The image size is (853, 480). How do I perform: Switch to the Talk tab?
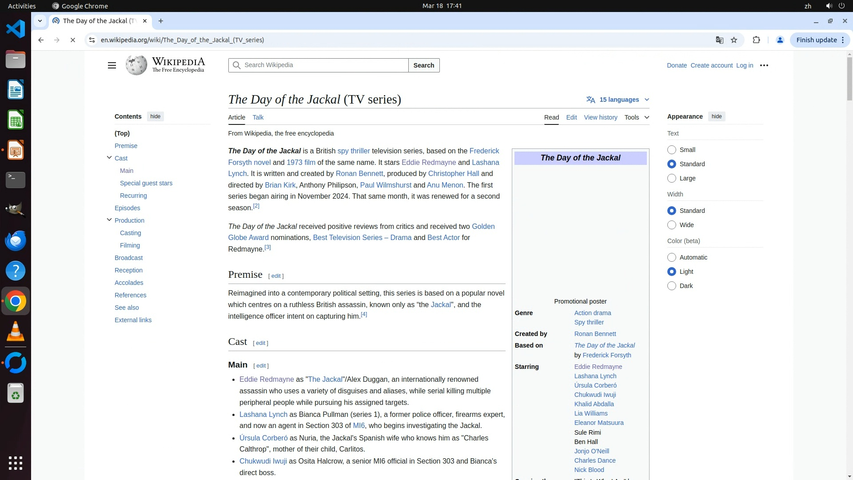click(258, 117)
